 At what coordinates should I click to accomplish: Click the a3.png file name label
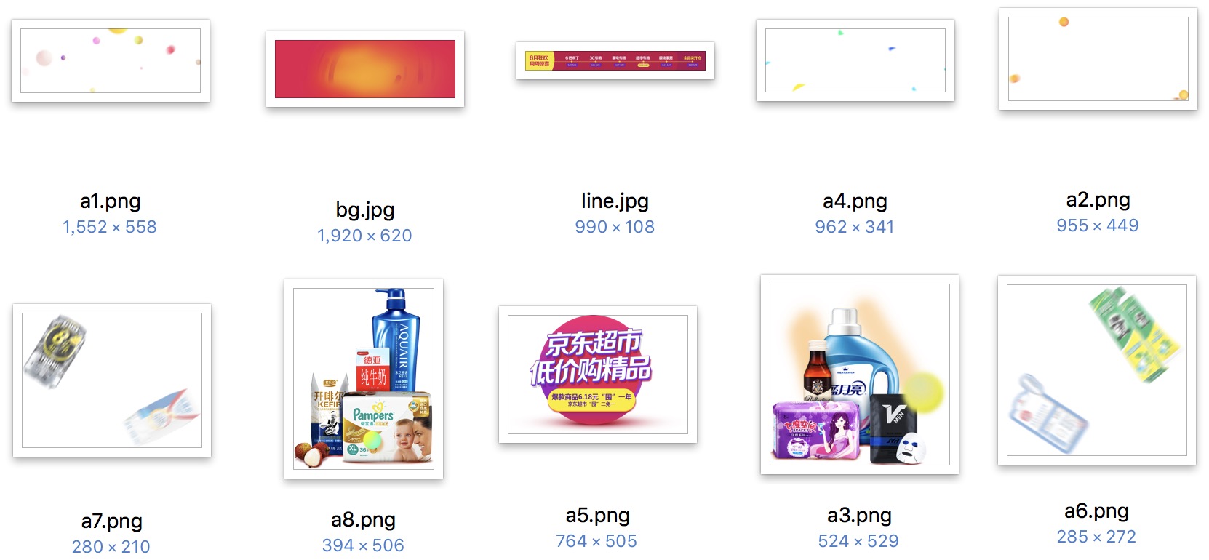pyautogui.click(x=860, y=515)
